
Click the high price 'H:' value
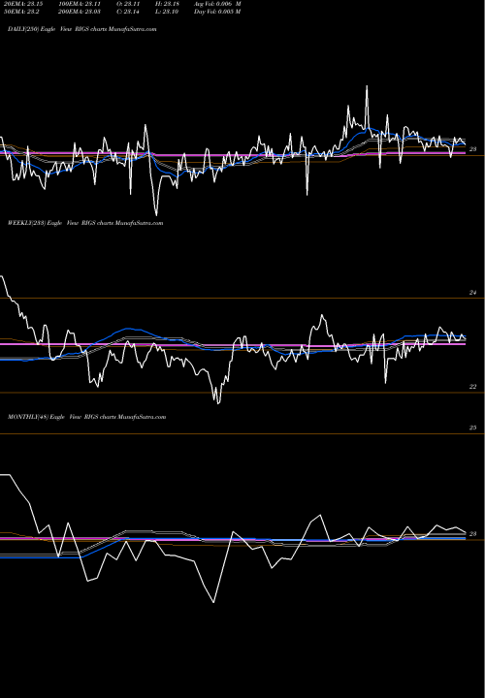point(167,4)
